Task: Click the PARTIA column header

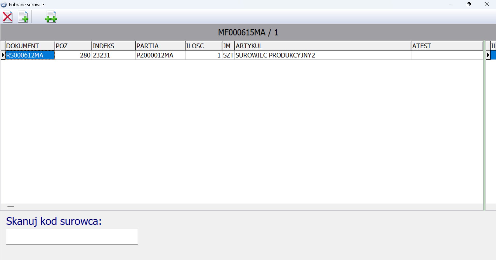Action: (x=160, y=46)
